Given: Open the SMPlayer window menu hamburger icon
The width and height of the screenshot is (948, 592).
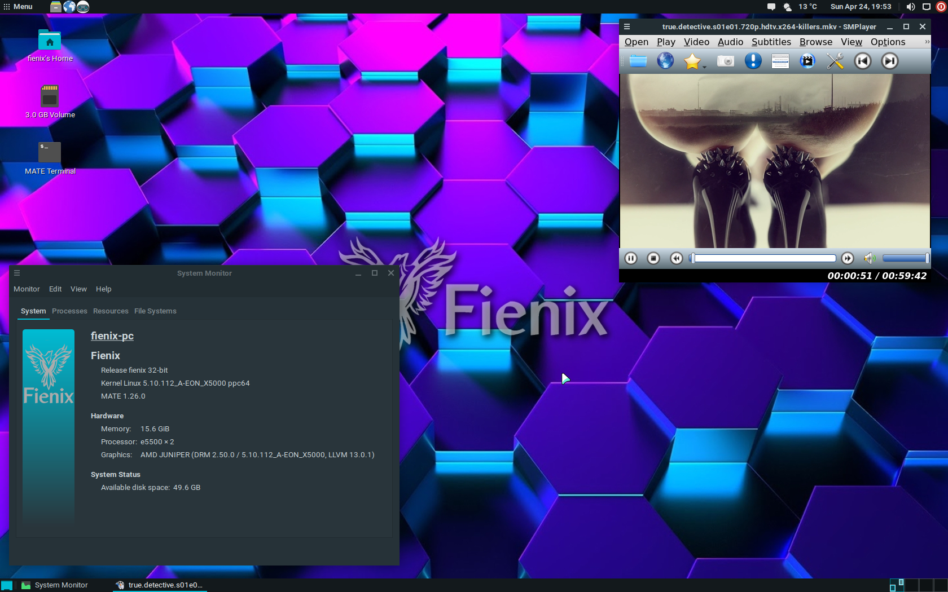Looking at the screenshot, I should (627, 26).
